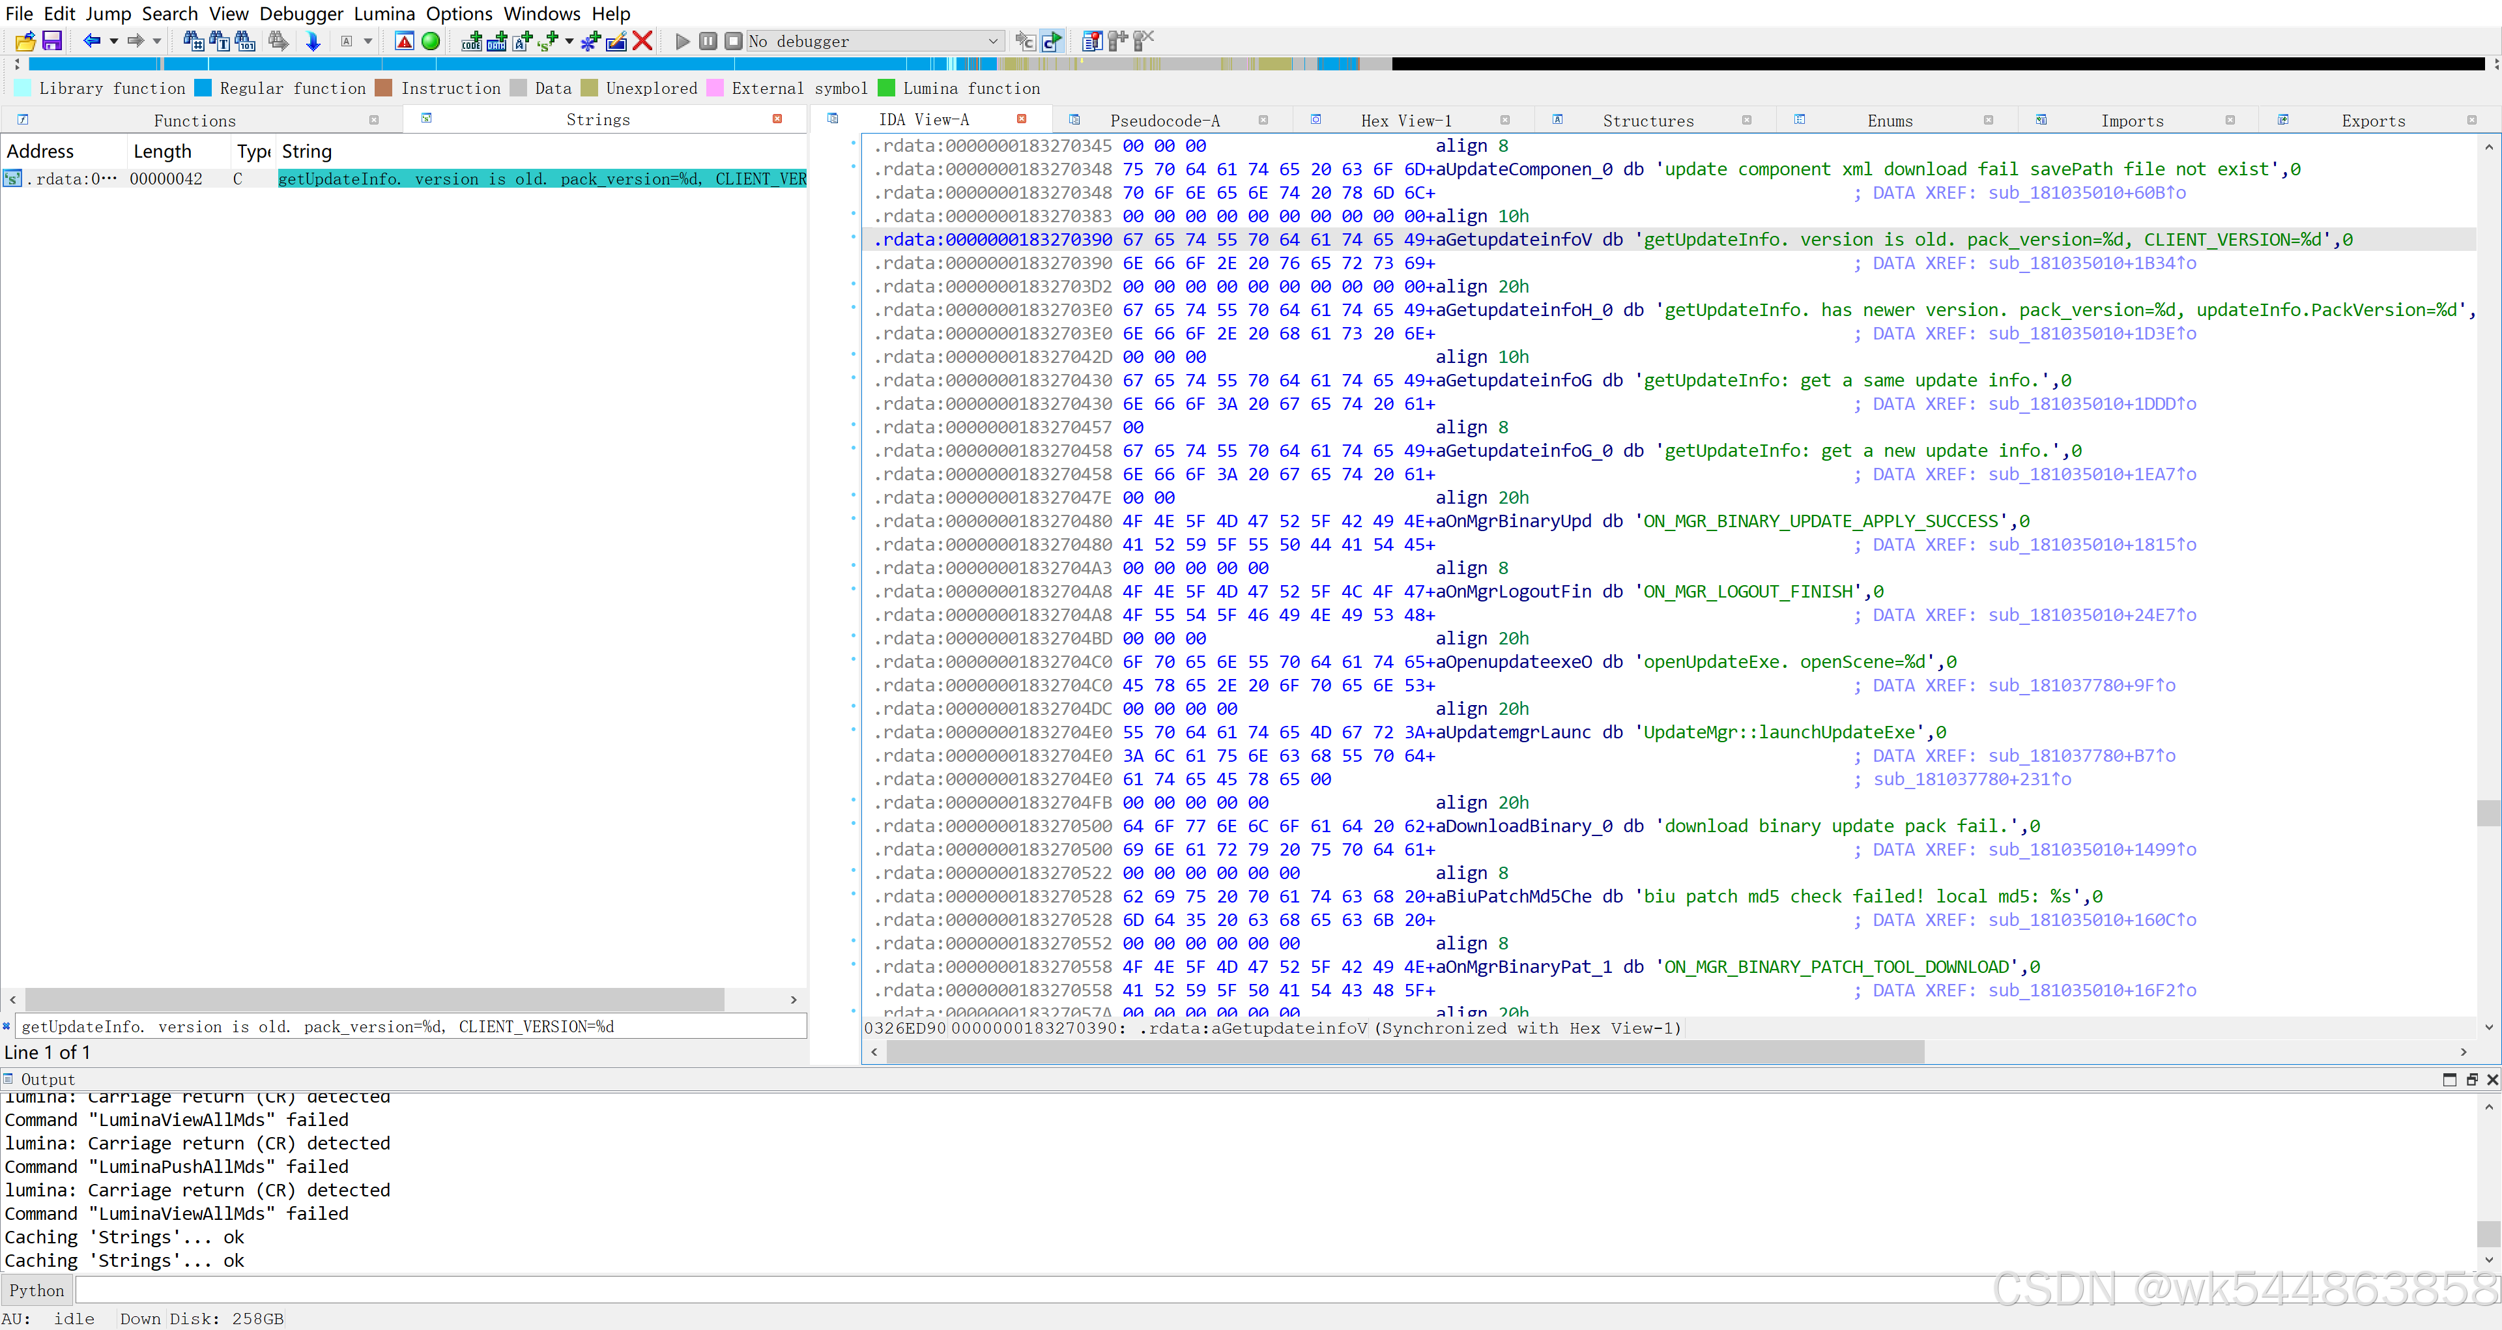
Task: Click the Regular function color swatch
Action: pyautogui.click(x=203, y=89)
